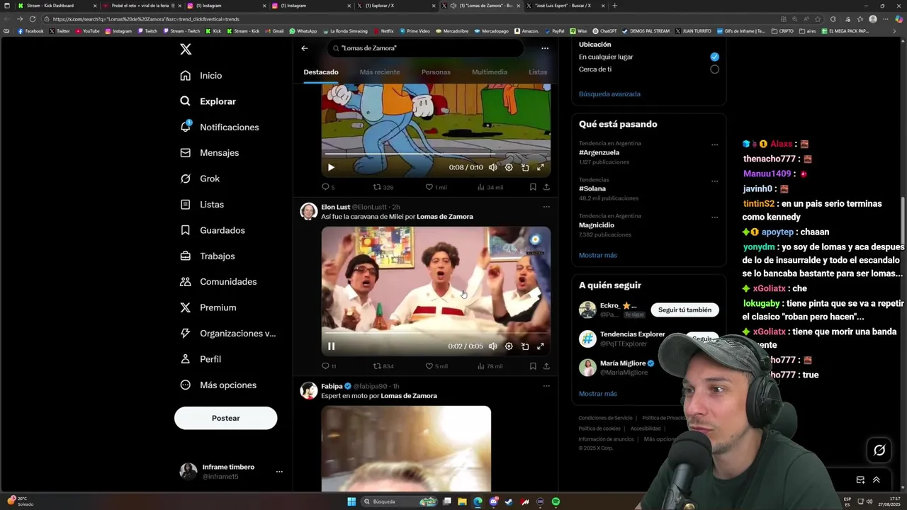Share the Elon Lust post

546,366
